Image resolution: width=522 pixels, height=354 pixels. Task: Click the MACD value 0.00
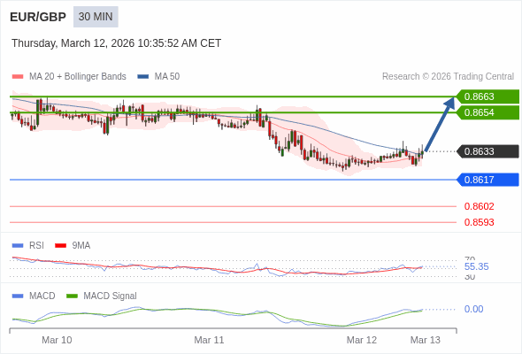coord(473,309)
